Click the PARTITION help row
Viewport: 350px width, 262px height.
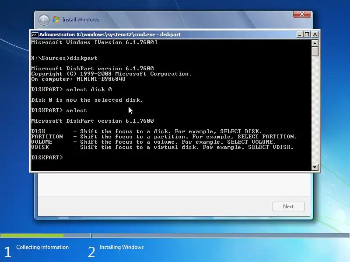pos(164,137)
